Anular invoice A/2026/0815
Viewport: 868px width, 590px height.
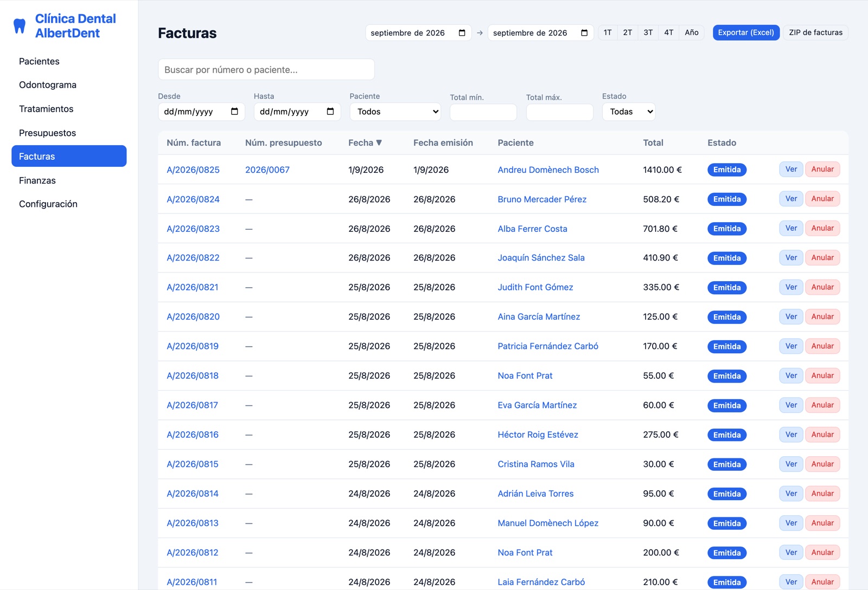[x=822, y=464]
